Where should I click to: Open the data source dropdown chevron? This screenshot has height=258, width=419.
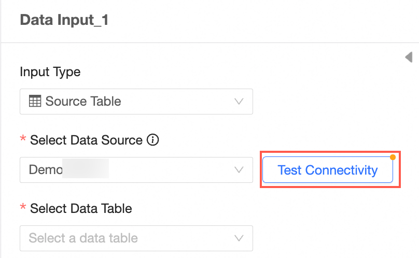239,170
